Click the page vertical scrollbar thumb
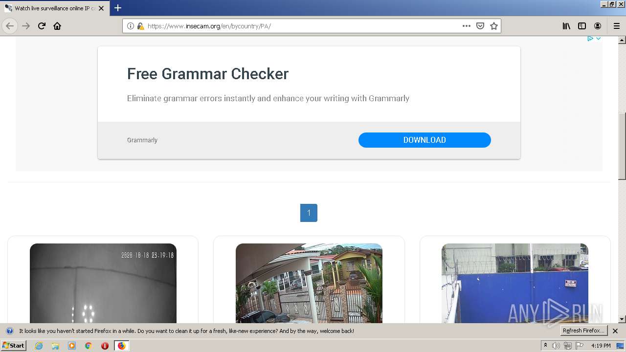 [622, 146]
